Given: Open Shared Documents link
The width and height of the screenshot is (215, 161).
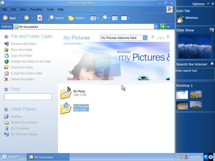Looking at the screenshot, I should coord(24,122).
